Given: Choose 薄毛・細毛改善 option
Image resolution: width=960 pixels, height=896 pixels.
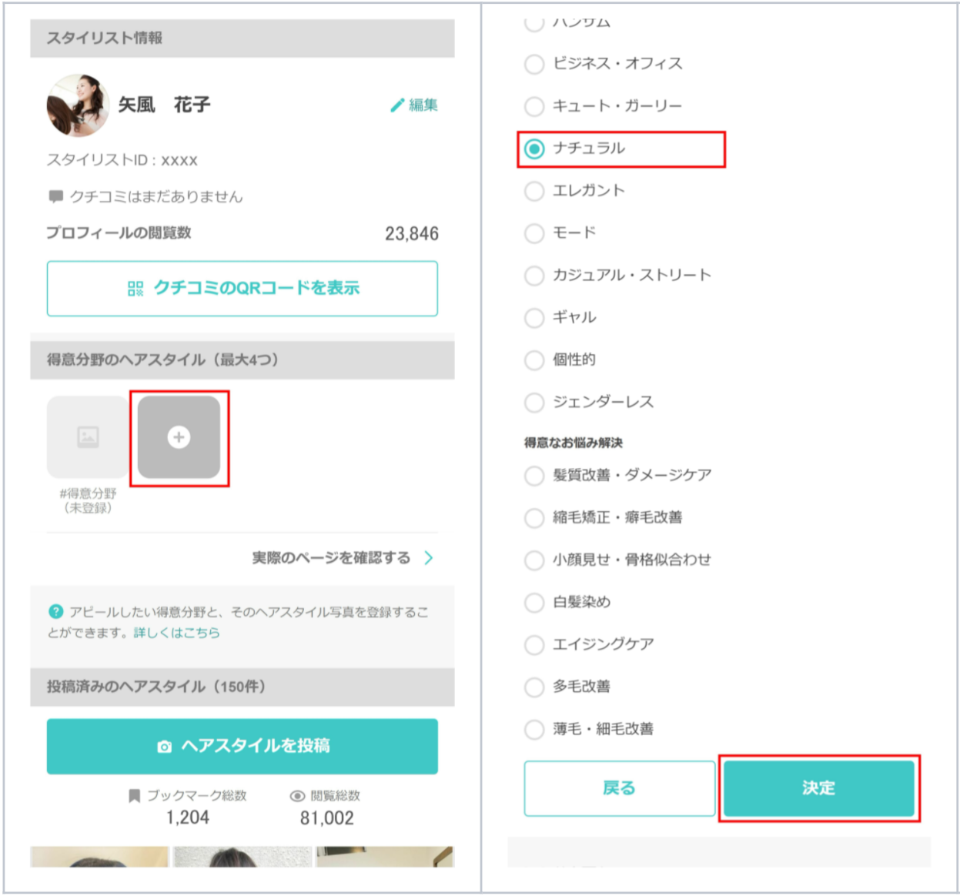Looking at the screenshot, I should coord(534,730).
